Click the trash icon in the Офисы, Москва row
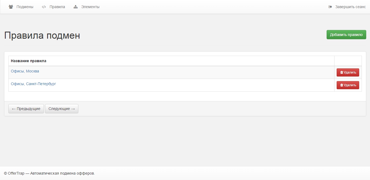Image resolution: width=370 pixels, height=180 pixels. click(x=342, y=72)
